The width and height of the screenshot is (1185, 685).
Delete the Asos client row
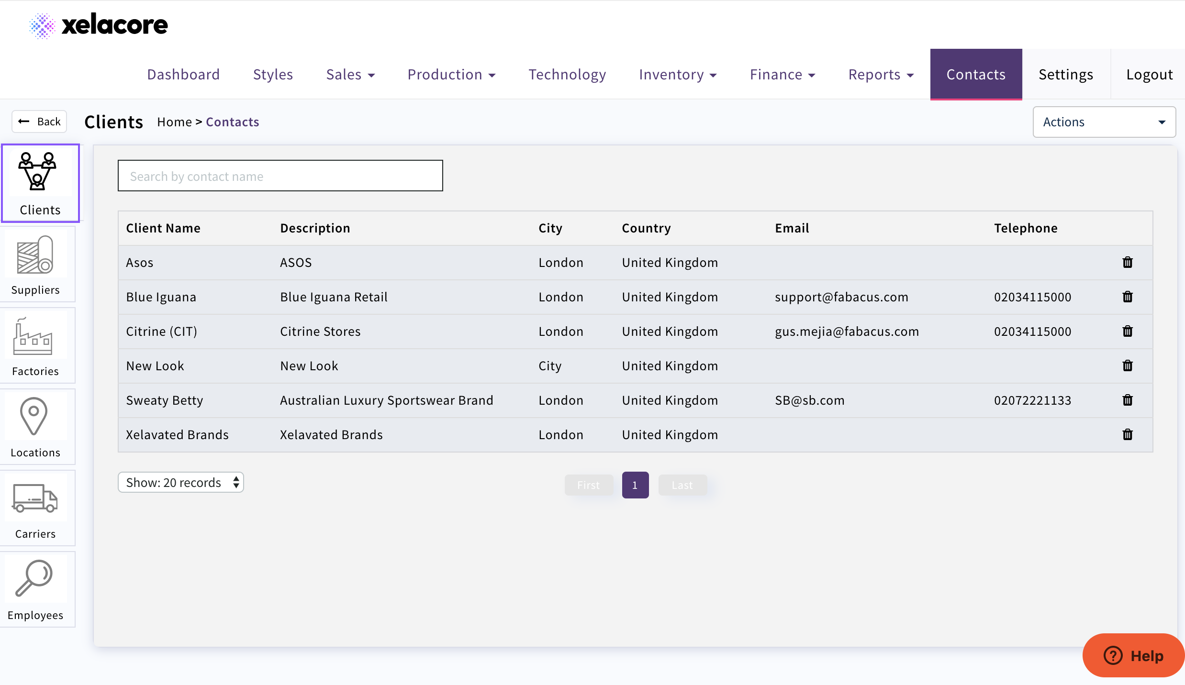(1128, 262)
